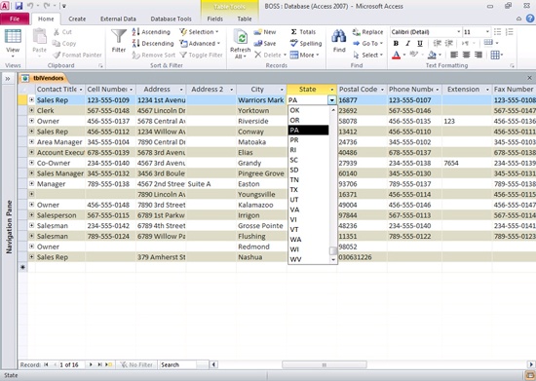536x381 pixels.
Task: Click the bulleted list icon
Action: [x=497, y=32]
